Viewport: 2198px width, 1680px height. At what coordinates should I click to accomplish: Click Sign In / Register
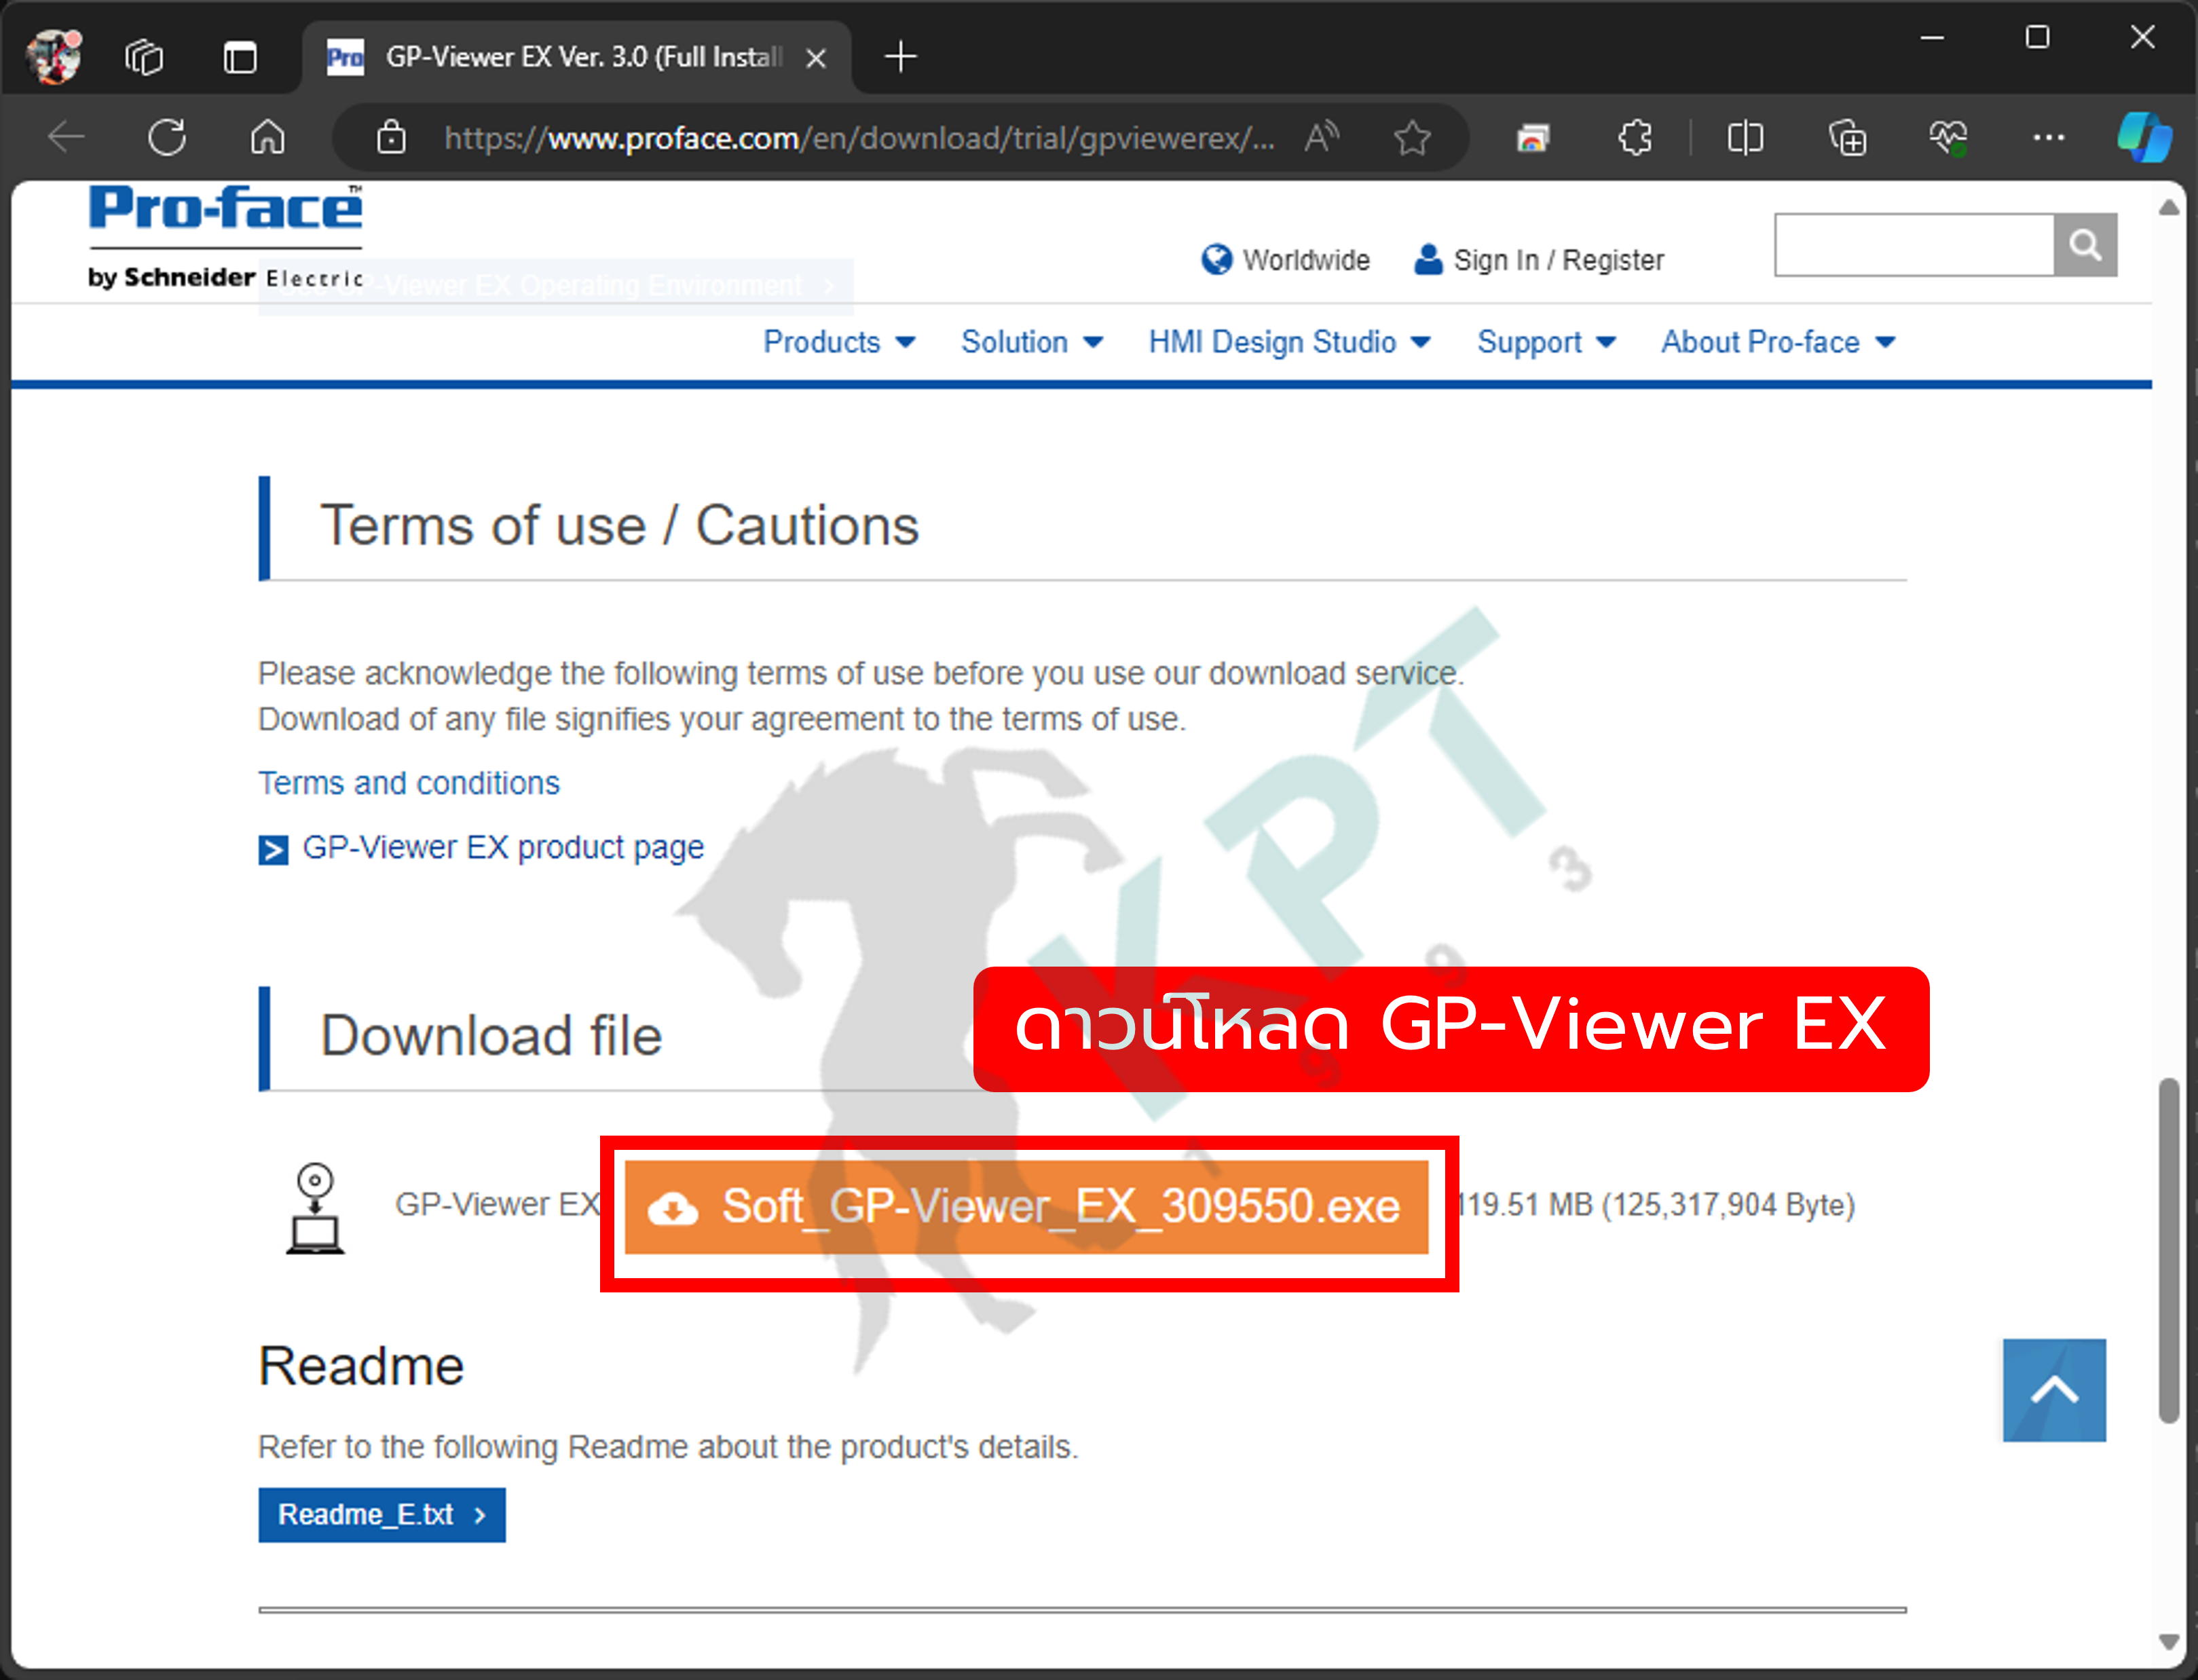point(1539,260)
